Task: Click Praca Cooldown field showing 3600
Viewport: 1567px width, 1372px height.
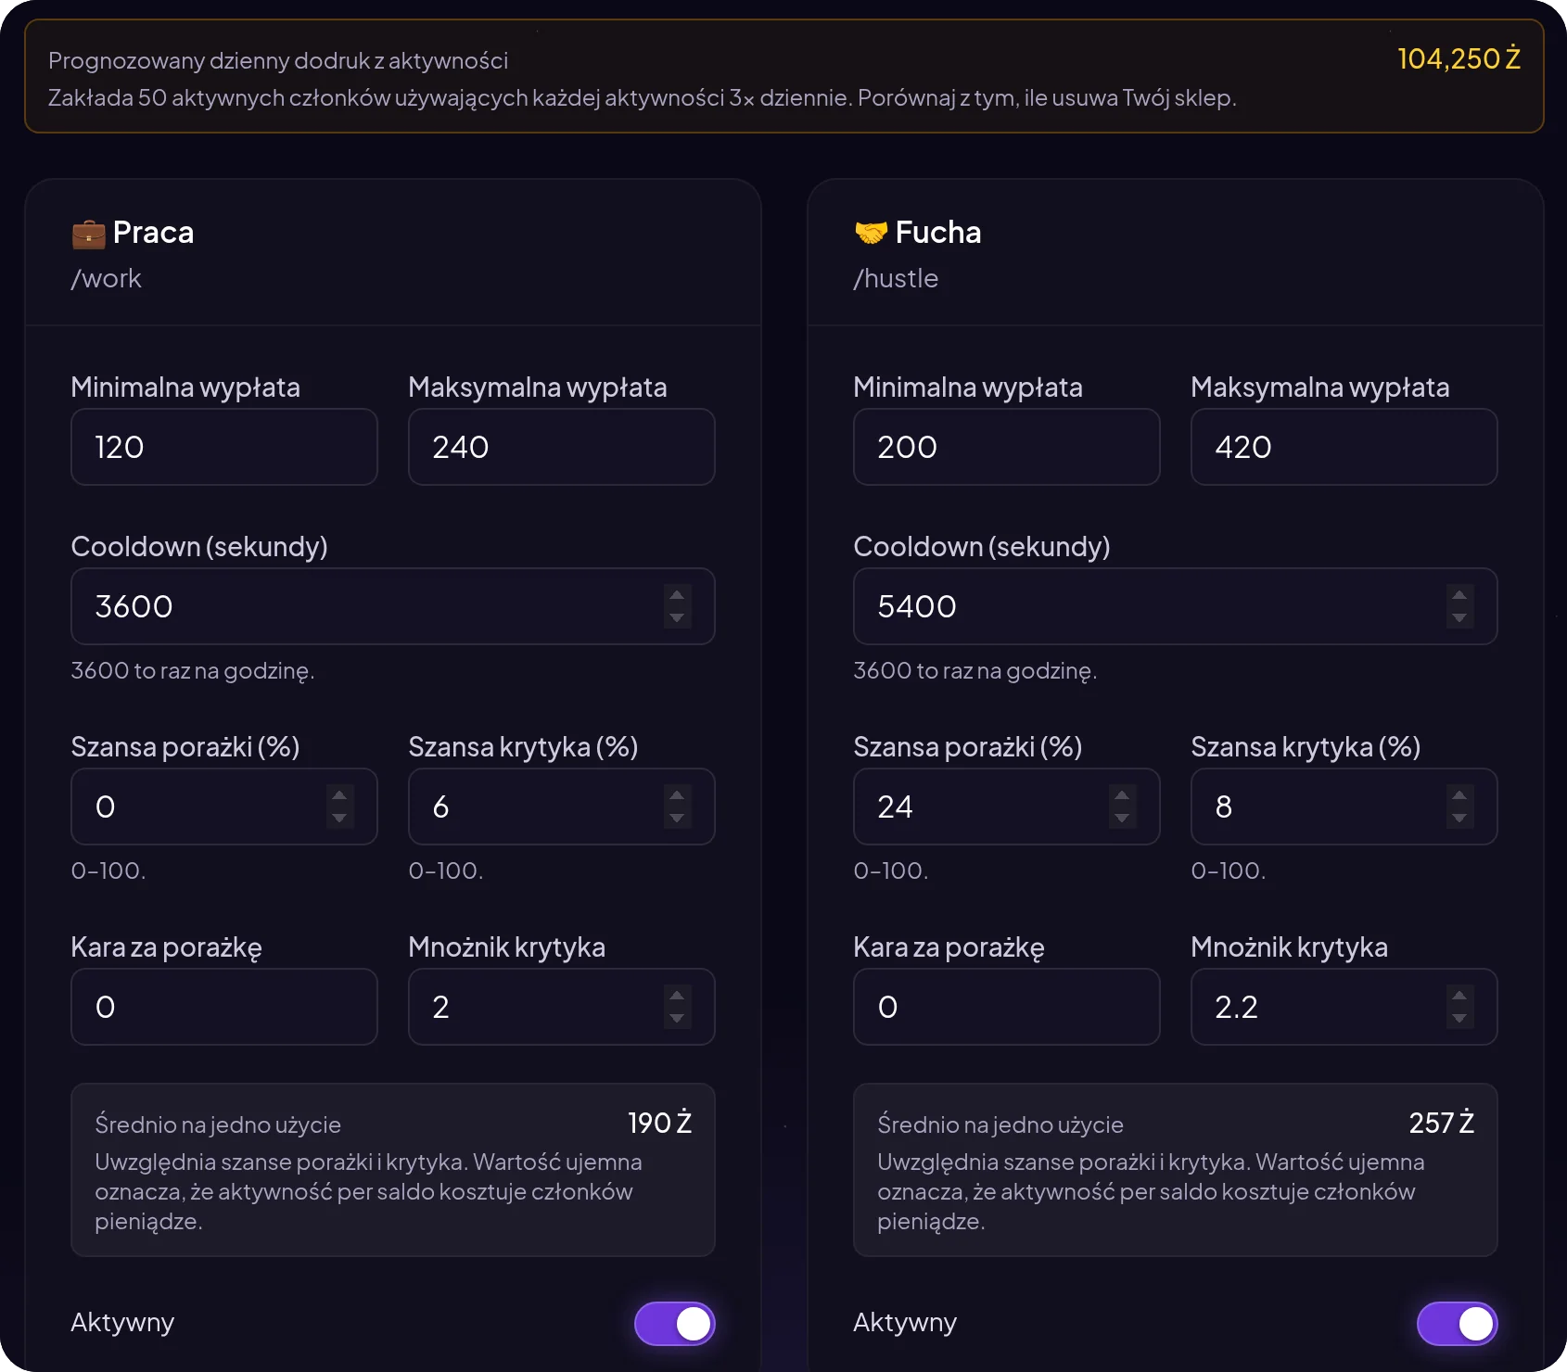Action: point(393,606)
